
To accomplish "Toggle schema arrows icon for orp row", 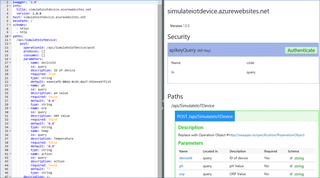I will tap(291, 174).
